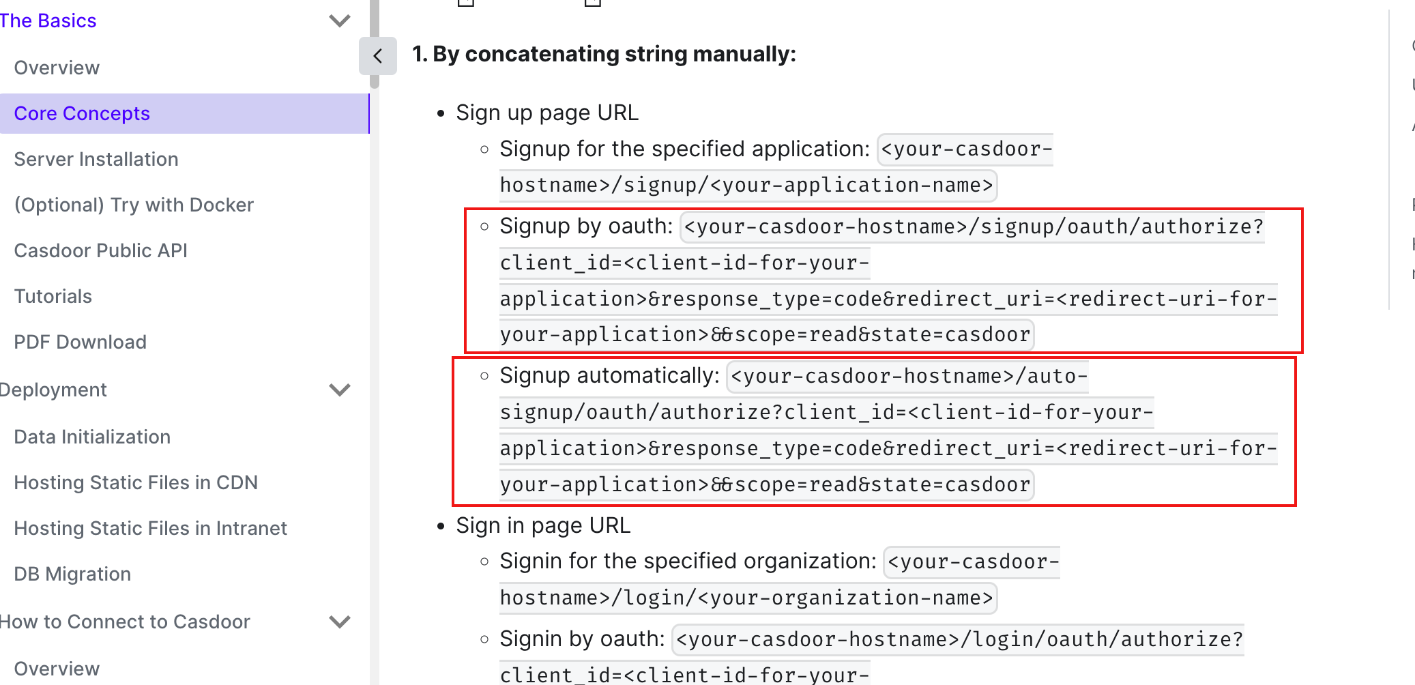Open the DB Migration page

[x=72, y=574]
